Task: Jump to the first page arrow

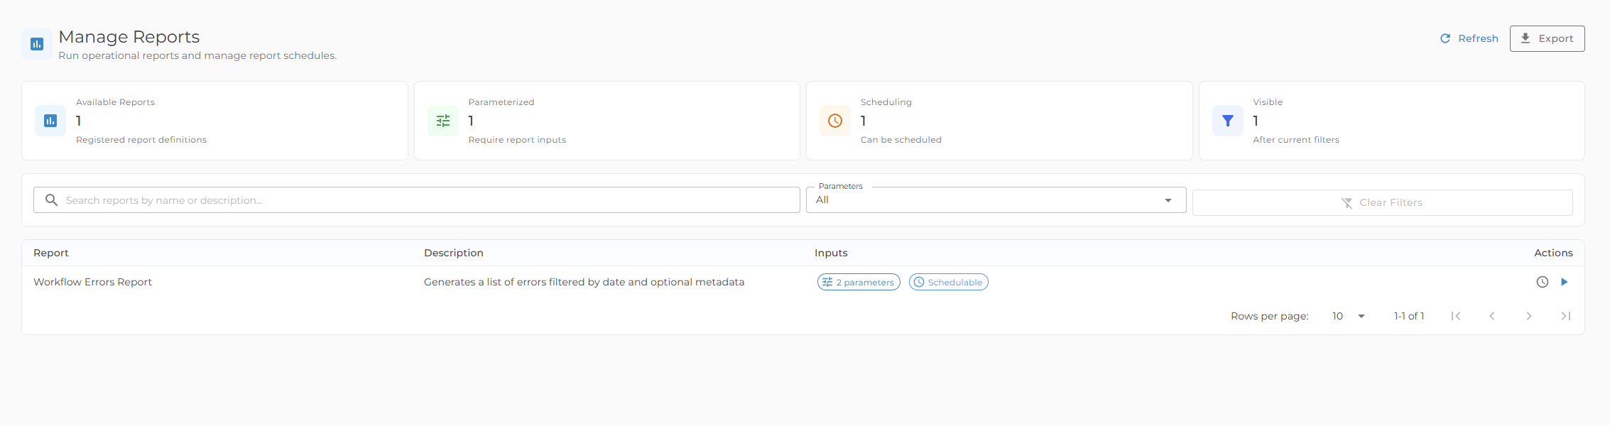Action: click(x=1456, y=316)
